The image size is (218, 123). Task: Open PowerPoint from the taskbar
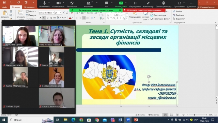136,120
